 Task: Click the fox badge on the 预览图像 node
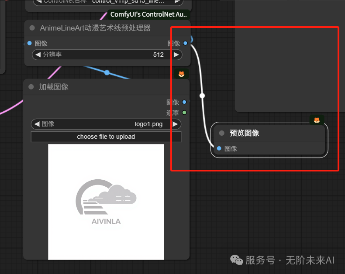[317, 120]
